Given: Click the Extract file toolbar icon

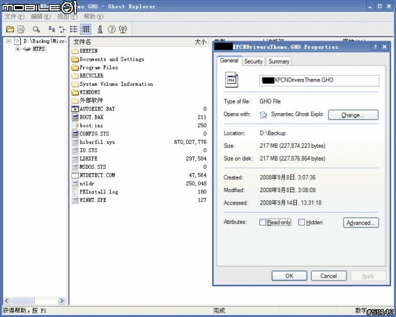Looking at the screenshot, I should (x=21, y=29).
